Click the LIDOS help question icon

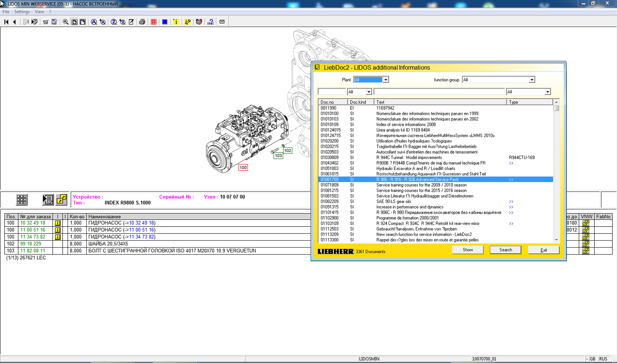coord(210,22)
